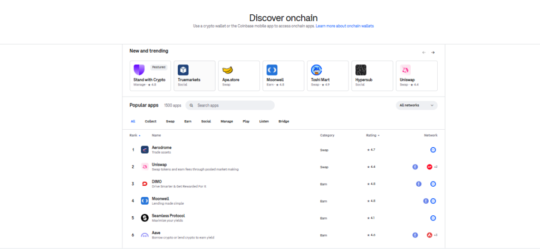The width and height of the screenshot is (540, 249).
Task: Click the Ethereum network icon in Aave row
Action: (416, 235)
